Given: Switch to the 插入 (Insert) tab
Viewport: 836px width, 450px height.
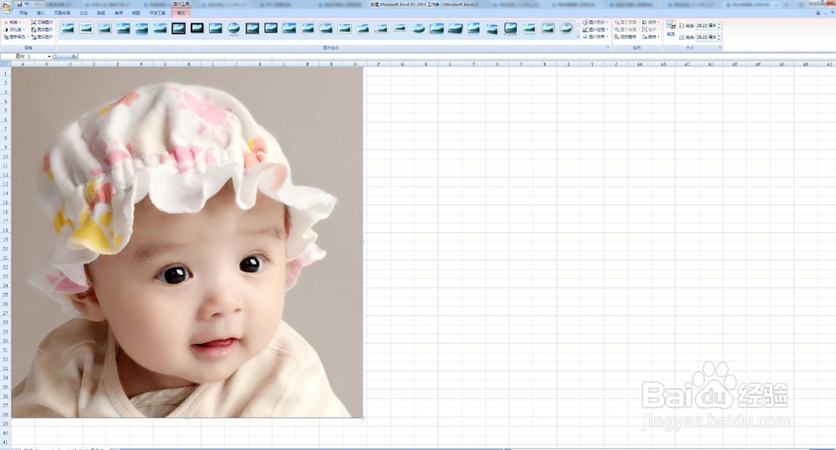Looking at the screenshot, I should pyautogui.click(x=41, y=13).
